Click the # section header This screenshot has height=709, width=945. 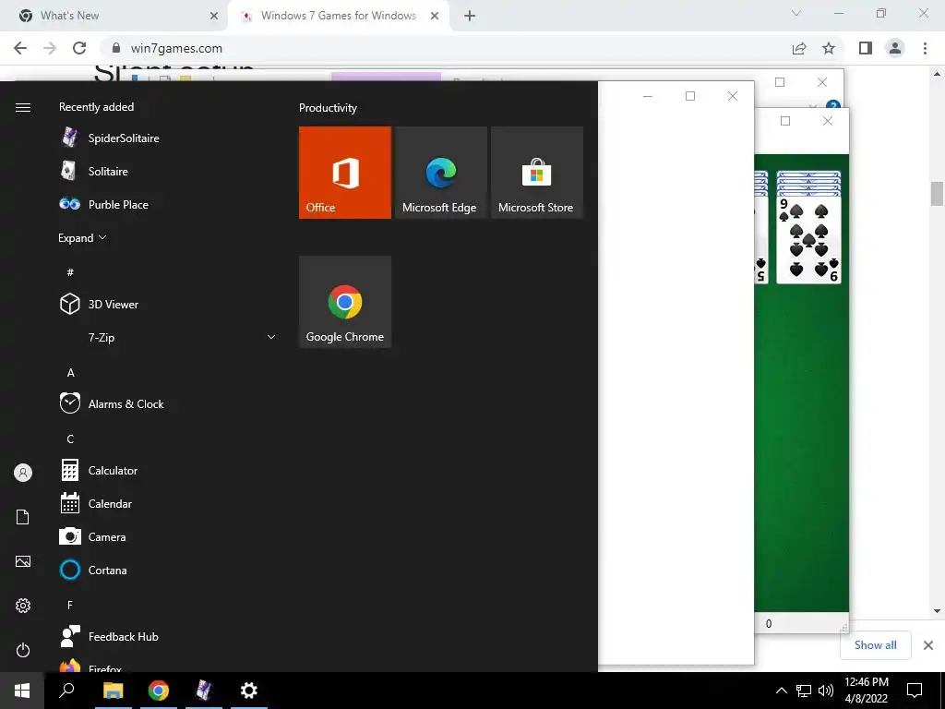(x=70, y=272)
